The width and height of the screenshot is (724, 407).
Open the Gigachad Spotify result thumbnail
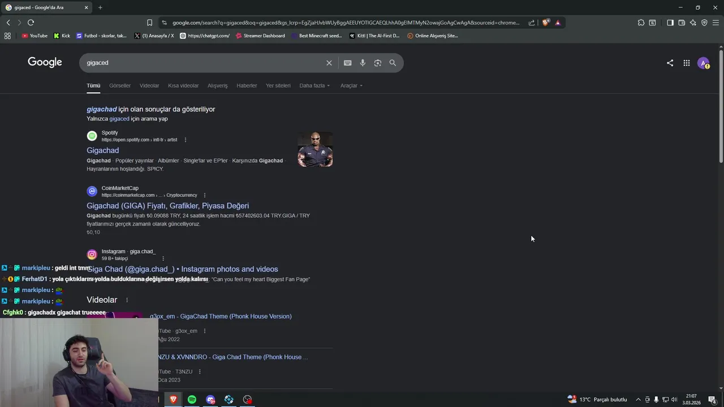pos(315,149)
